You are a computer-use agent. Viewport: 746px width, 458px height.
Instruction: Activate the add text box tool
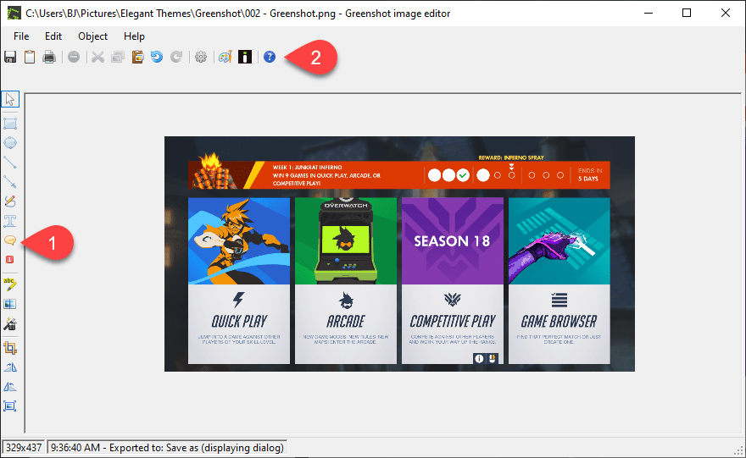11,221
